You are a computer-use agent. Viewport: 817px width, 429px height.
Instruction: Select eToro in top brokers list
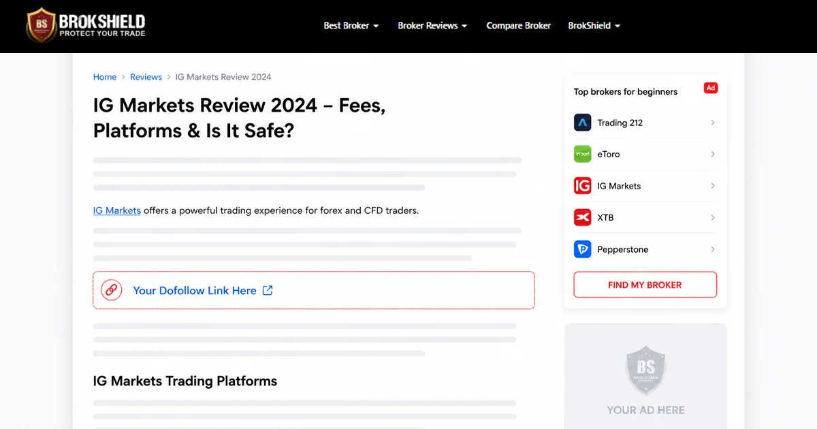645,154
